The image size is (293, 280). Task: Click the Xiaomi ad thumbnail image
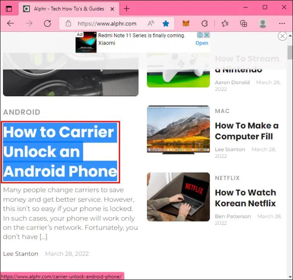pyautogui.click(x=86, y=42)
